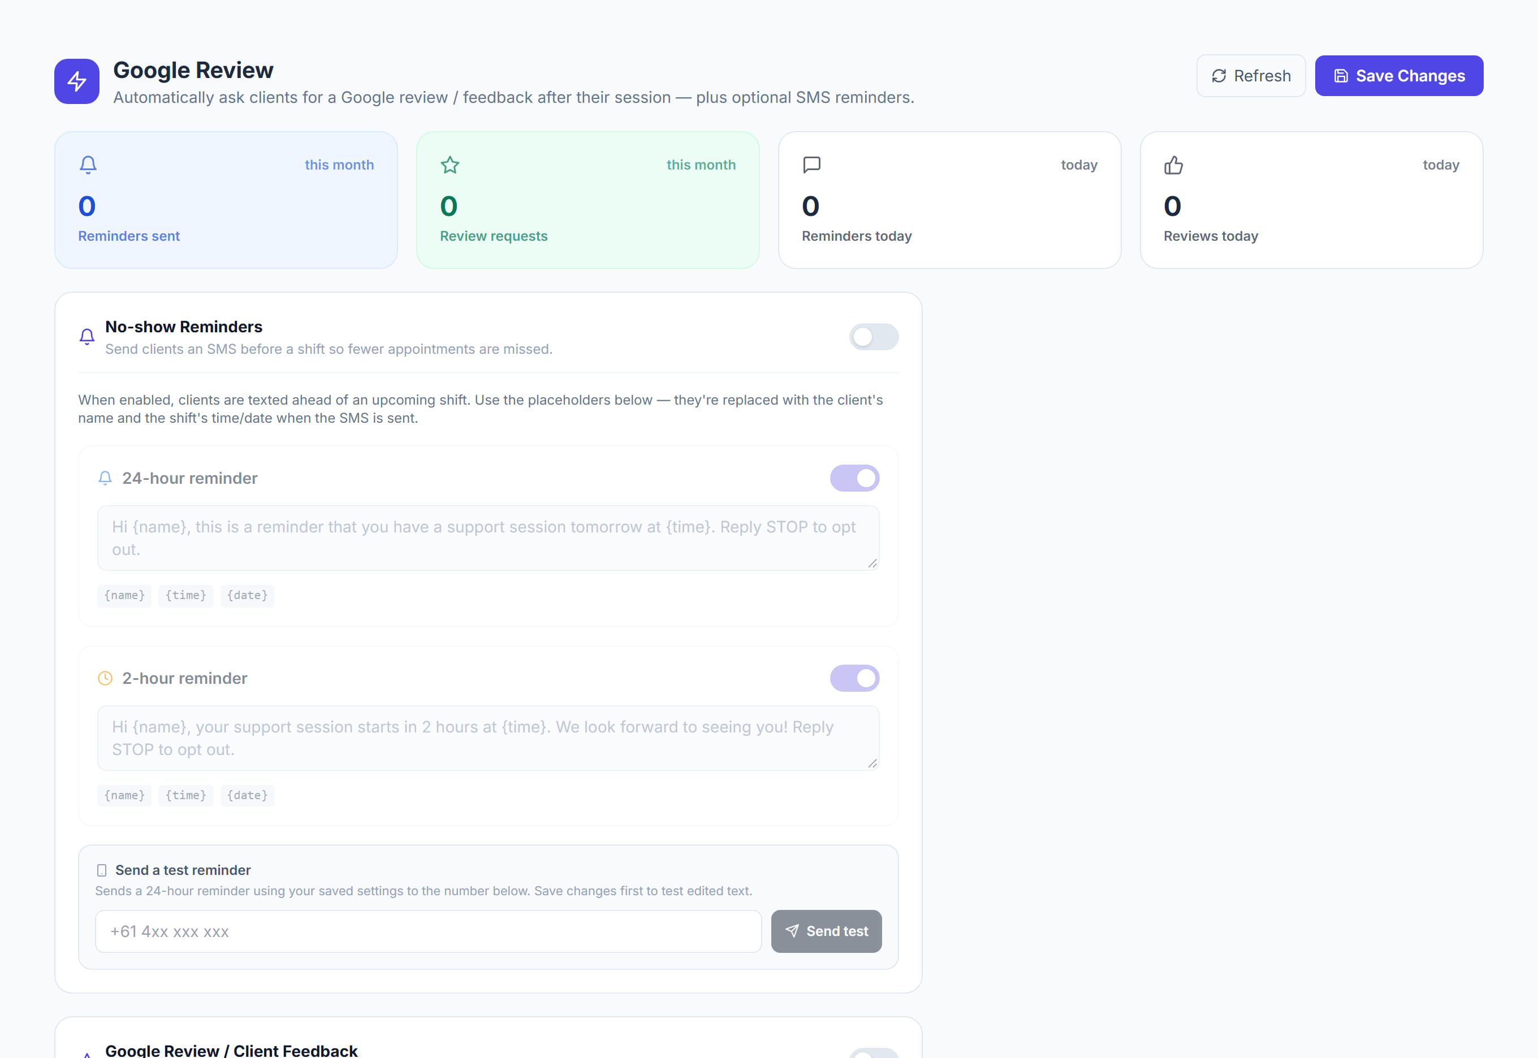
Task: Click the paper plane icon on Send test
Action: 792,931
